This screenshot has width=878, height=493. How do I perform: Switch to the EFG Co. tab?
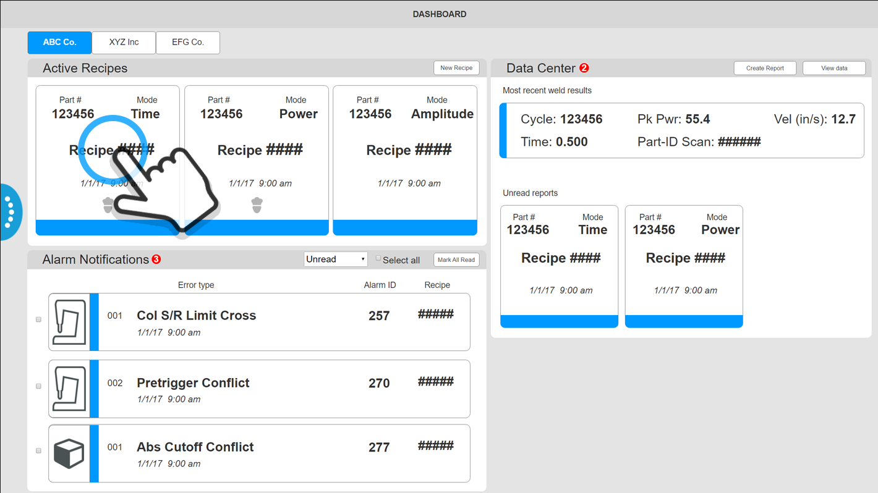pyautogui.click(x=188, y=43)
